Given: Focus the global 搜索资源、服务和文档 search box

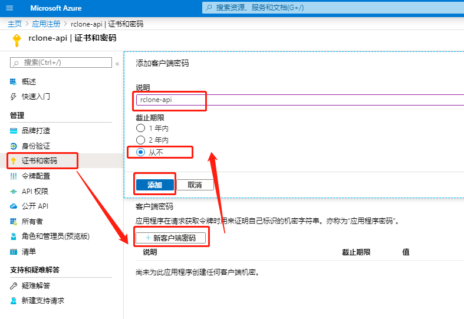Looking at the screenshot, I should click(x=333, y=8).
